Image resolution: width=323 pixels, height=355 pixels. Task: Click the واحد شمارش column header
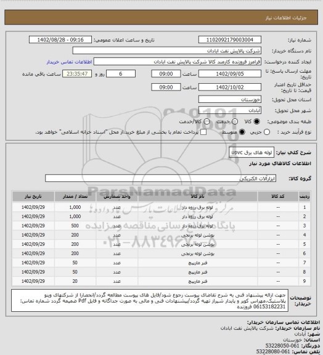click(x=117, y=196)
